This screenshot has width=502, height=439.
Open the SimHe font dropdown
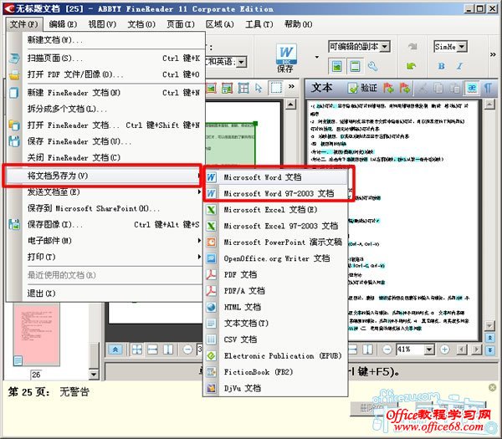click(462, 47)
